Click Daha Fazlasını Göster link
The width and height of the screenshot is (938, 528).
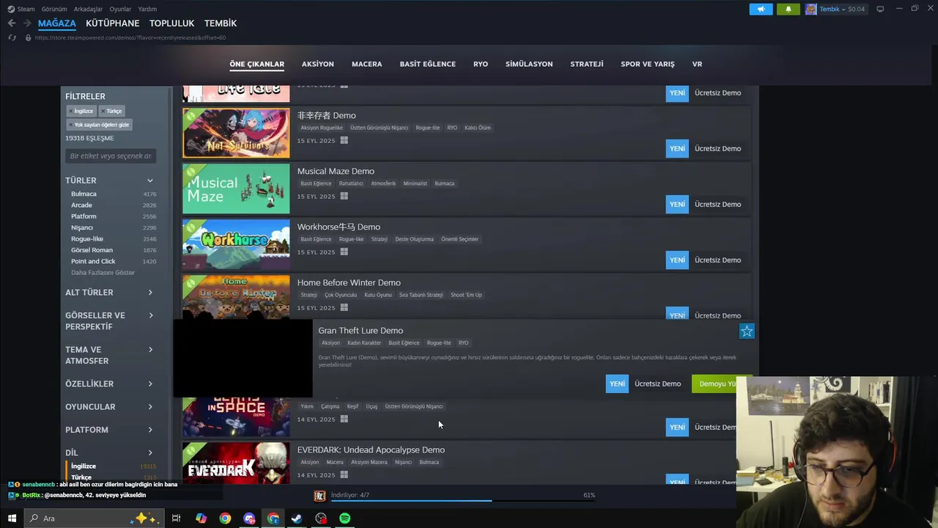point(103,273)
